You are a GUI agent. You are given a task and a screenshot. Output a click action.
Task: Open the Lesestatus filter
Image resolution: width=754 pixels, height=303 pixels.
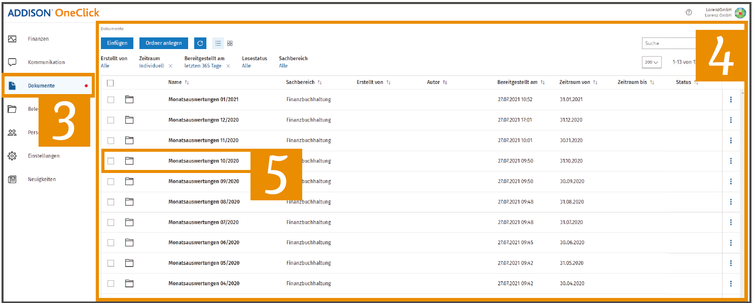255,62
